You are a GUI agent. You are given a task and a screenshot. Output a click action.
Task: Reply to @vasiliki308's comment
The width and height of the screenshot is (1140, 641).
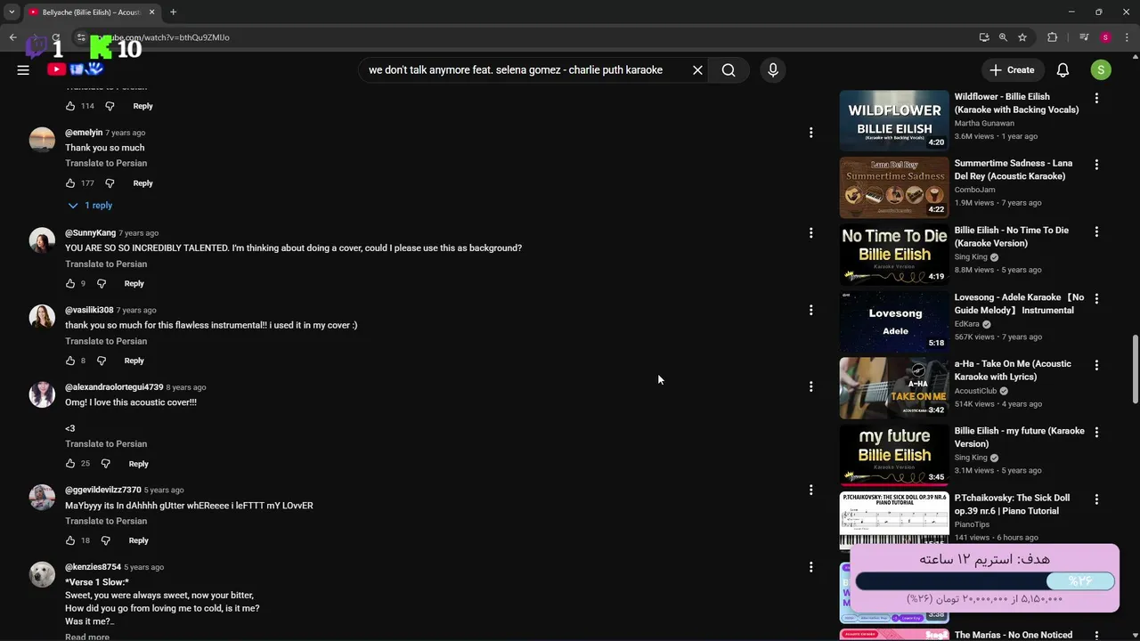point(134,361)
